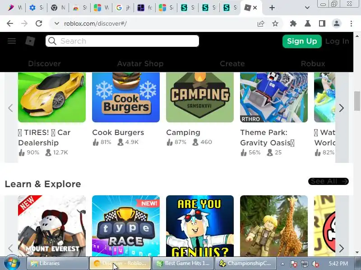
Task: Open the share page icon
Action: coord(261,23)
